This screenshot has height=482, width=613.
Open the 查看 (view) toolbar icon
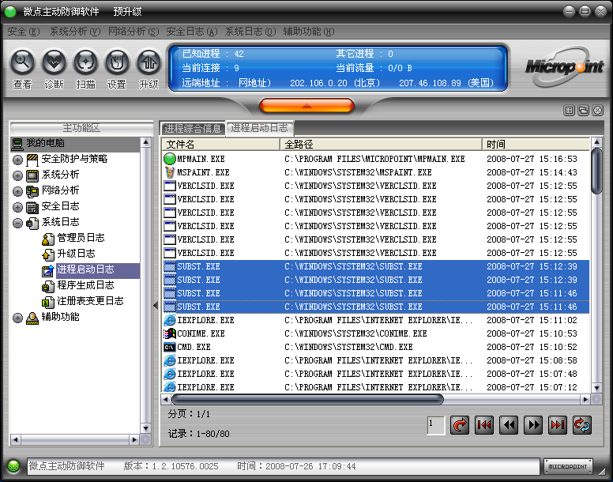click(22, 62)
